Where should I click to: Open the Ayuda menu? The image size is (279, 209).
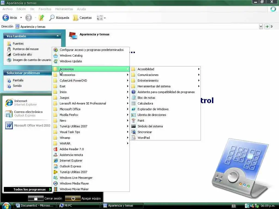tap(81, 9)
